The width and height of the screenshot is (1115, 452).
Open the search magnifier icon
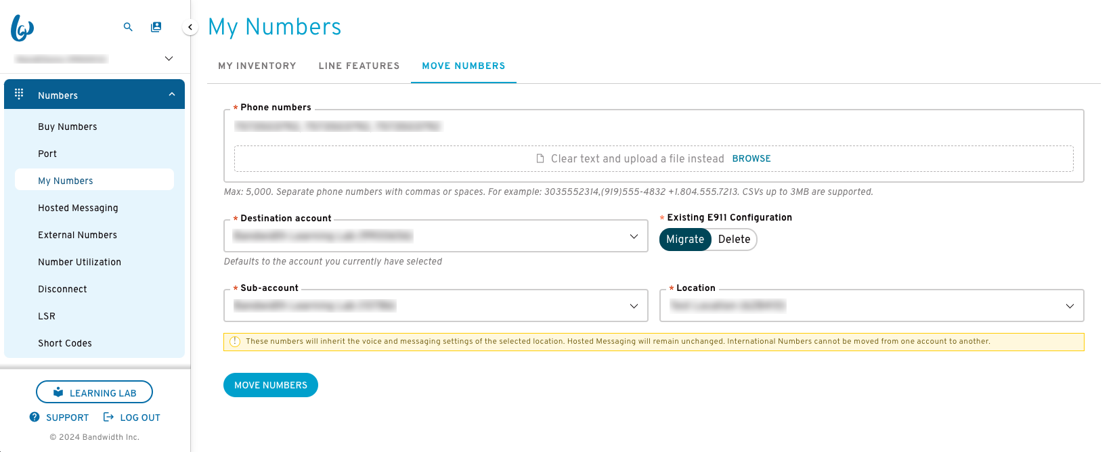pos(128,27)
